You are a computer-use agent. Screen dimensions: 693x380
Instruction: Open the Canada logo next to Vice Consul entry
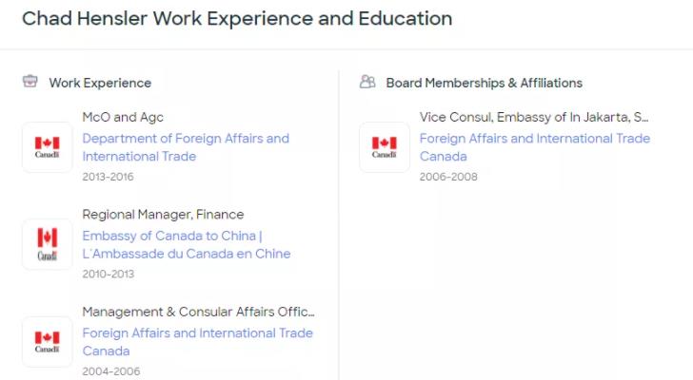pos(384,147)
